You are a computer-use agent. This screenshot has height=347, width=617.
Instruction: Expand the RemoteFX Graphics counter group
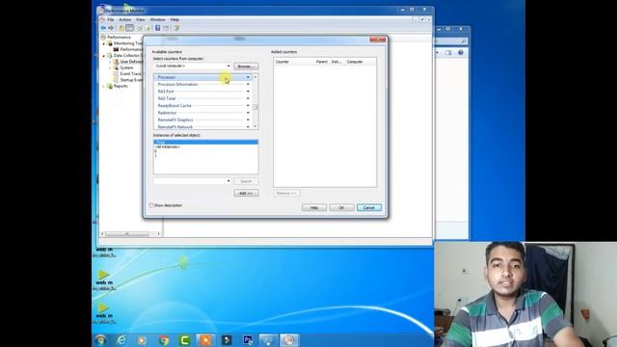248,120
